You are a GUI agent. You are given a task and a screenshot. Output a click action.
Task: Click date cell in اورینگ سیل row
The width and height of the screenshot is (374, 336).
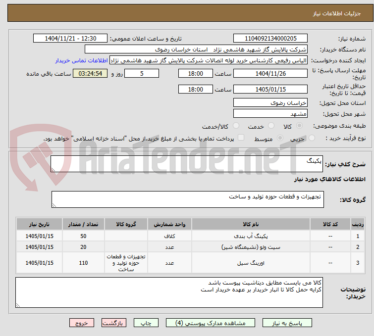point(39,263)
